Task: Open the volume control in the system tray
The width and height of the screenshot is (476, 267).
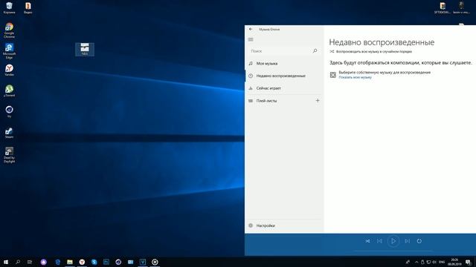Action: click(434, 262)
